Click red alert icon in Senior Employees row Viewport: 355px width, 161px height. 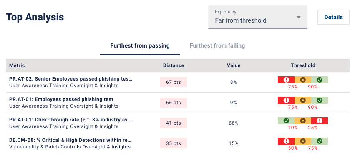[x=287, y=80]
